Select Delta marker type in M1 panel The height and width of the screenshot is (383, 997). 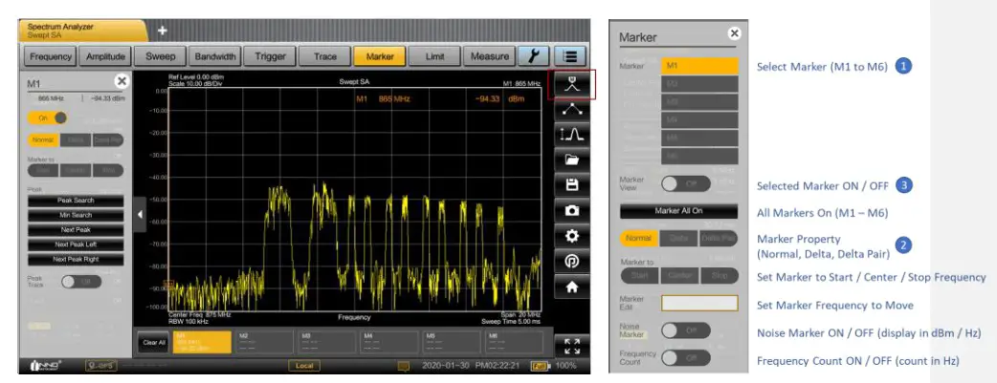[76, 140]
